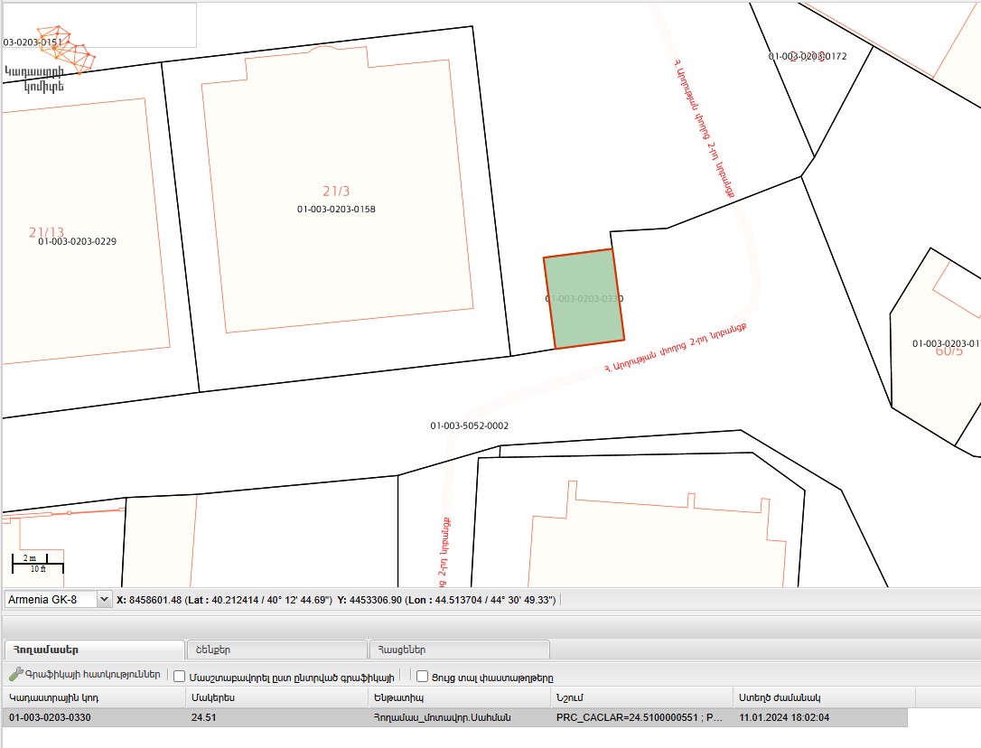The width and height of the screenshot is (981, 748).
Task: Click the map scale bar indicator
Action: [37, 564]
